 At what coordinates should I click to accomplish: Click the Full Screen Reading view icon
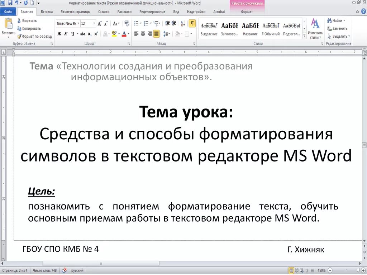tap(296, 271)
